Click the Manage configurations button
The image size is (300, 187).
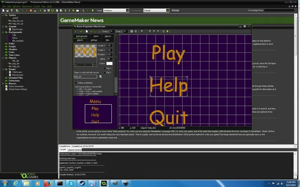(x=175, y=10)
